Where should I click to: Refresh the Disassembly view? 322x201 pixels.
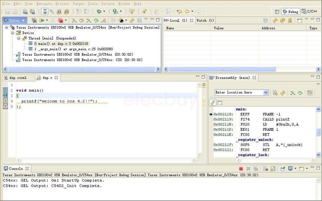283,92
